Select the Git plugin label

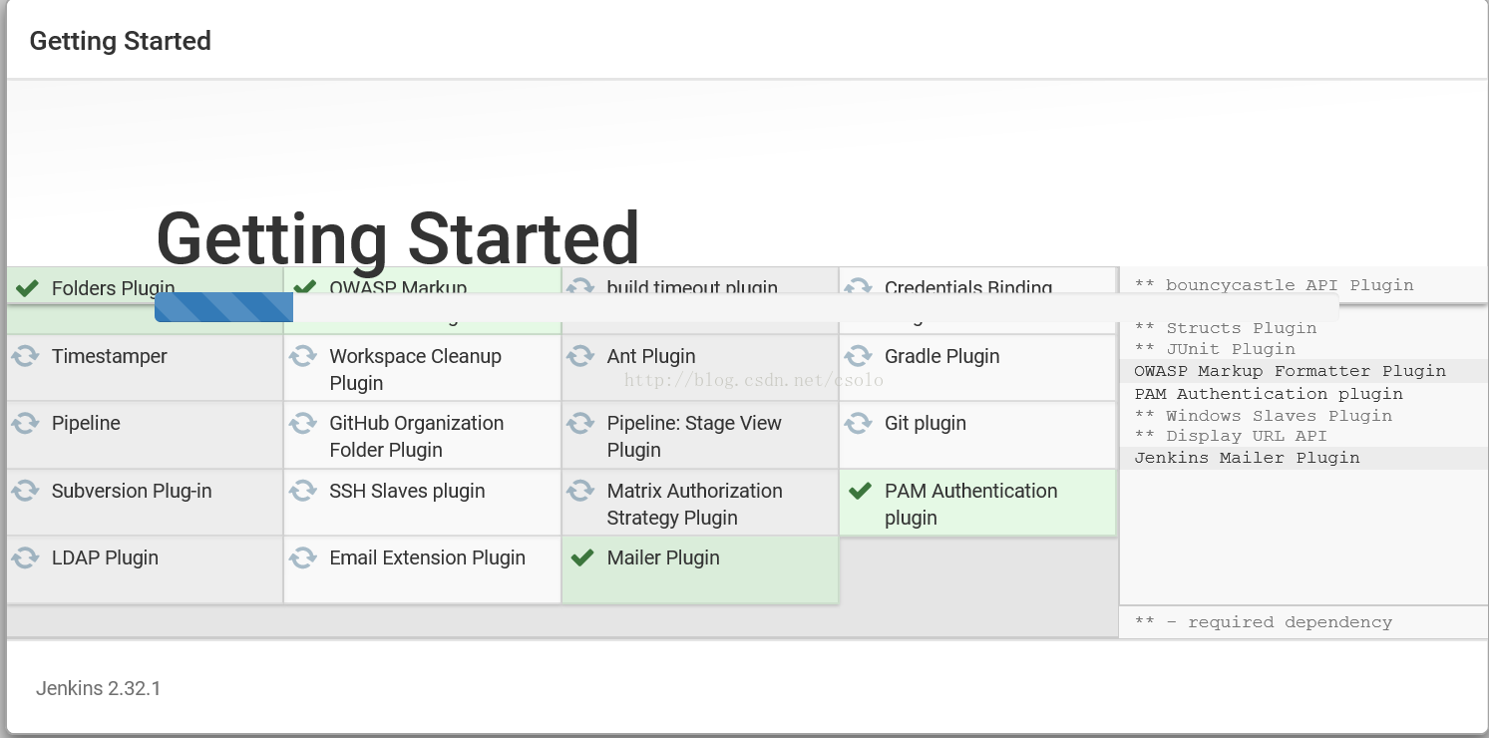tap(926, 423)
